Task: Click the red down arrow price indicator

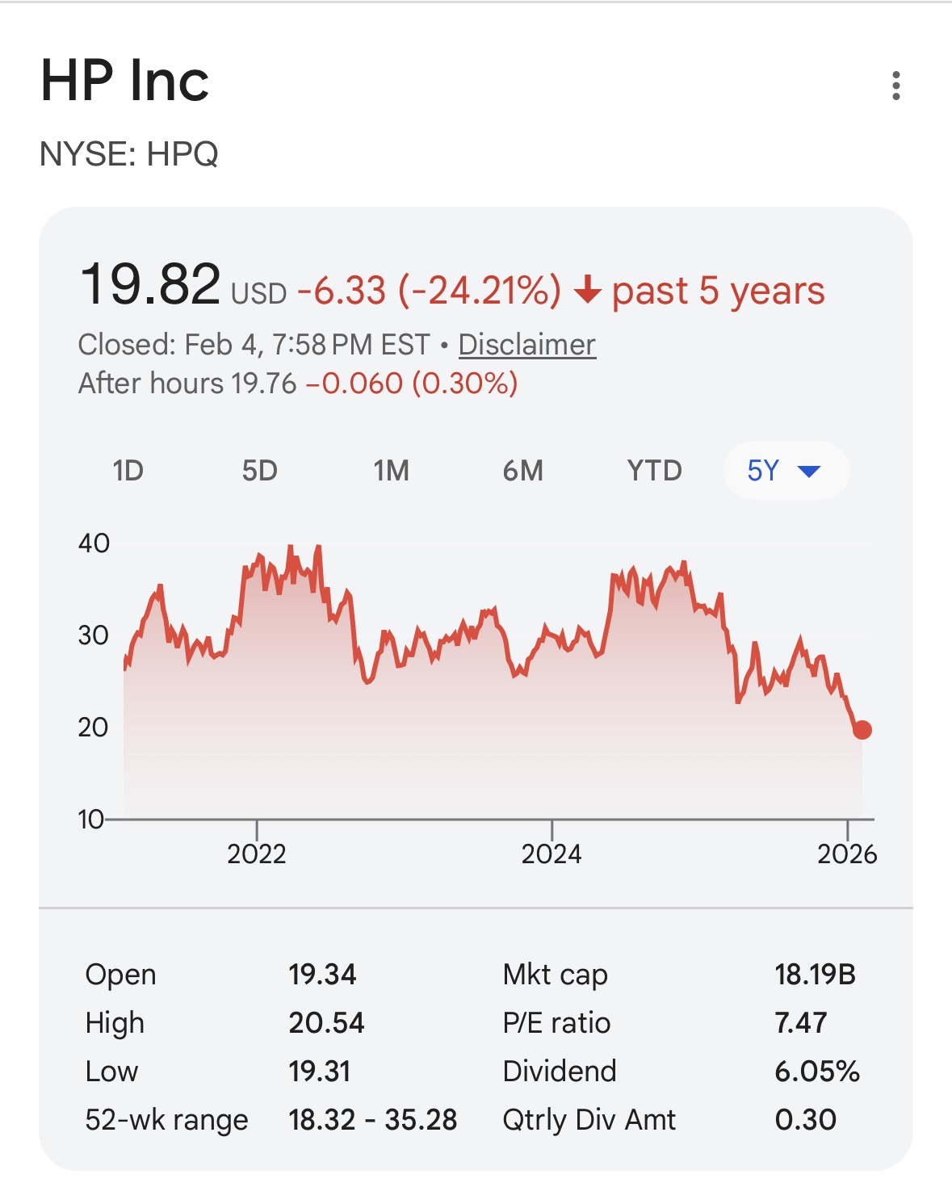Action: point(587,290)
